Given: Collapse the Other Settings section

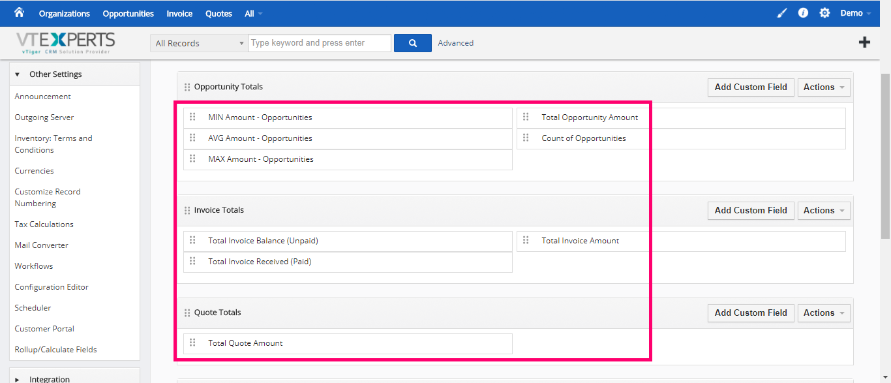Looking at the screenshot, I should click(x=75, y=74).
